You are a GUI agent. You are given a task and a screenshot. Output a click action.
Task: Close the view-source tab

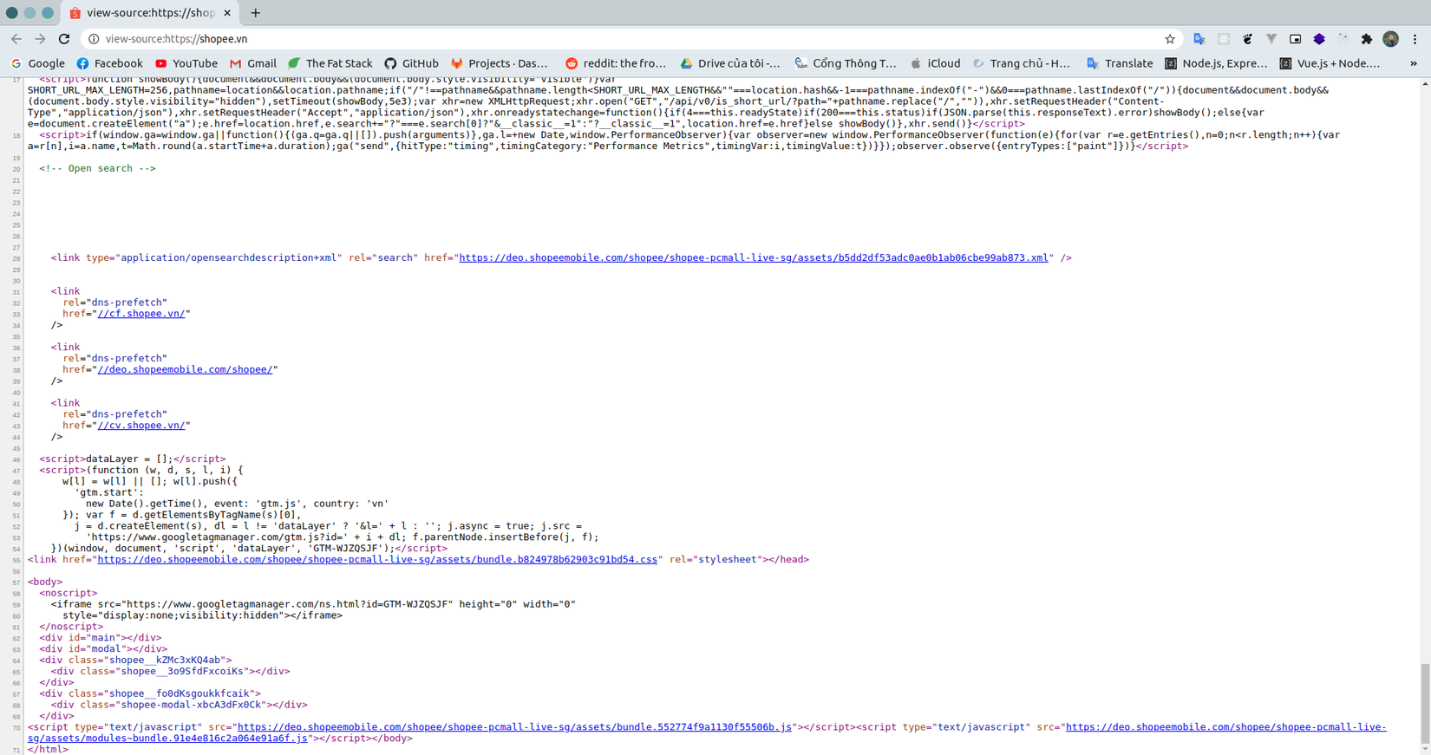click(x=227, y=13)
